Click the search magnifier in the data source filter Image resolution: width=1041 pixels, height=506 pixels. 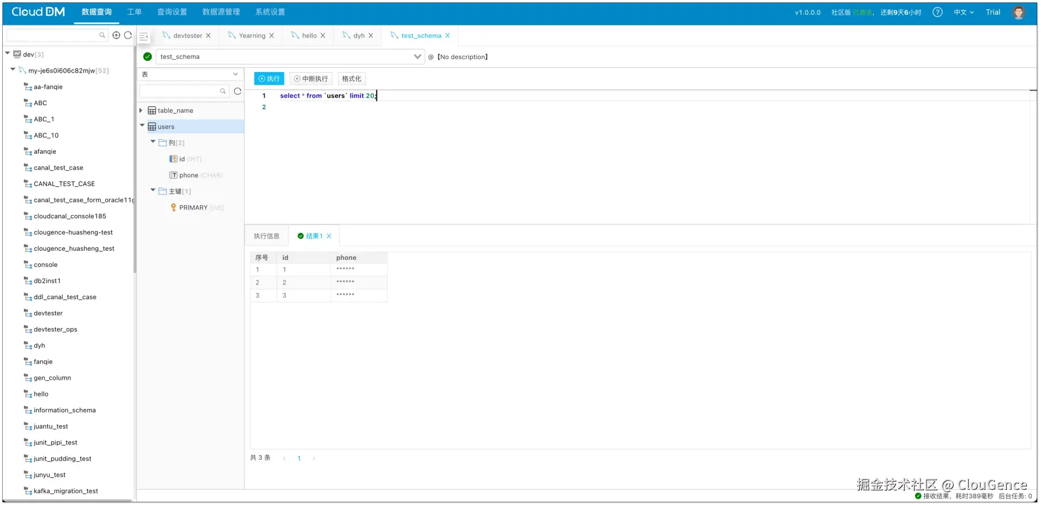pos(102,35)
